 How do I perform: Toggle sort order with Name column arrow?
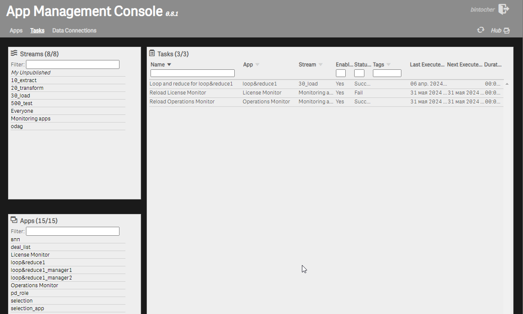click(x=170, y=64)
